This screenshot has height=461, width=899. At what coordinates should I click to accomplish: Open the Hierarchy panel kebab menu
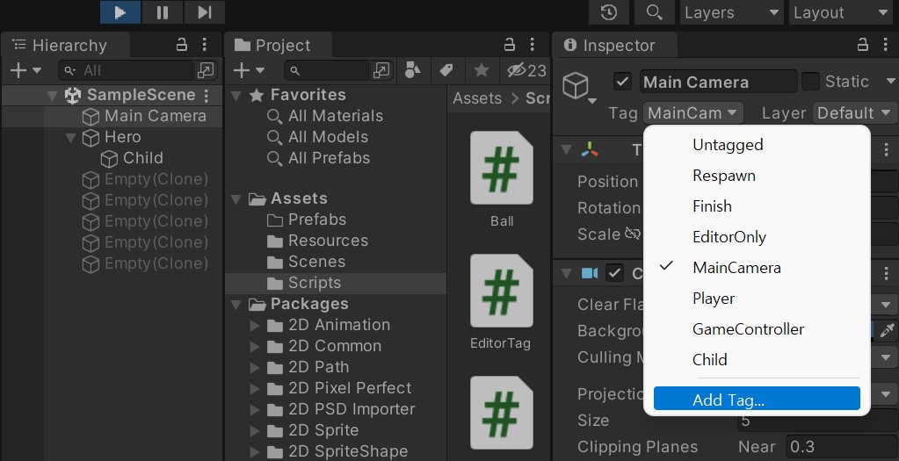205,45
